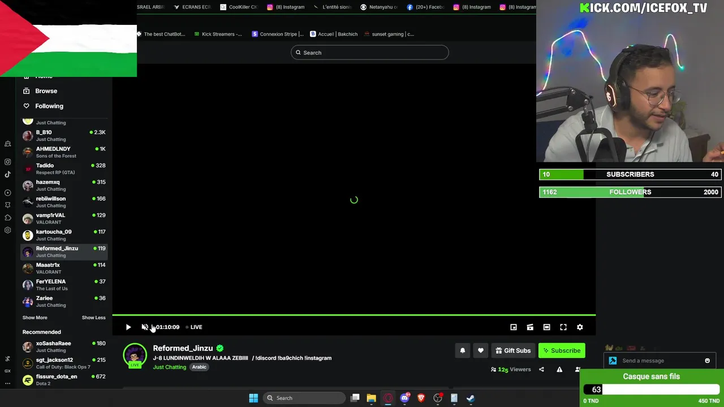Open Following in the Kick sidebar
Image resolution: width=724 pixels, height=407 pixels.
(43, 106)
